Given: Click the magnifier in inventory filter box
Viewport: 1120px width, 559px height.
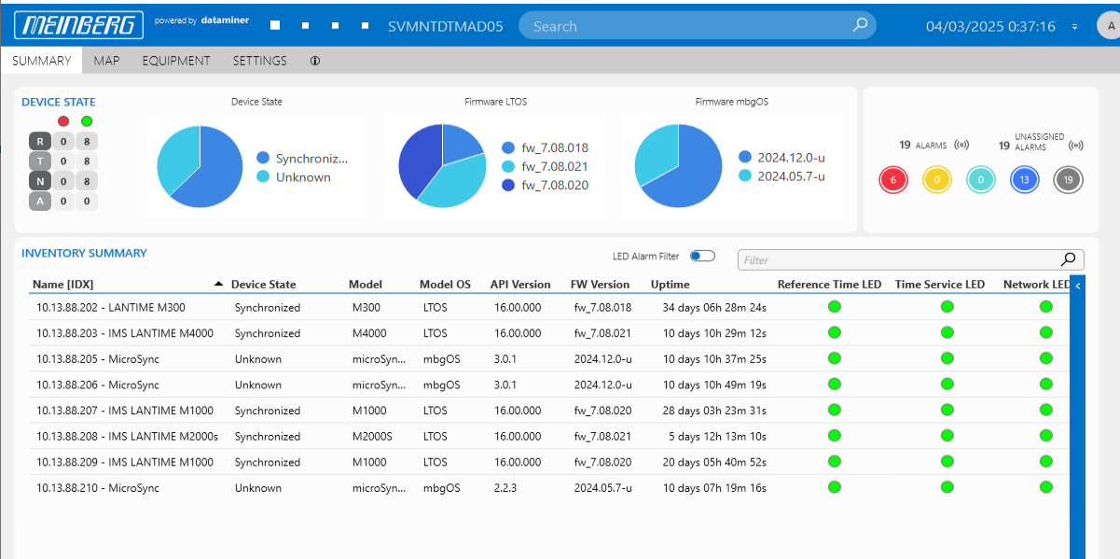Looking at the screenshot, I should [x=1069, y=260].
